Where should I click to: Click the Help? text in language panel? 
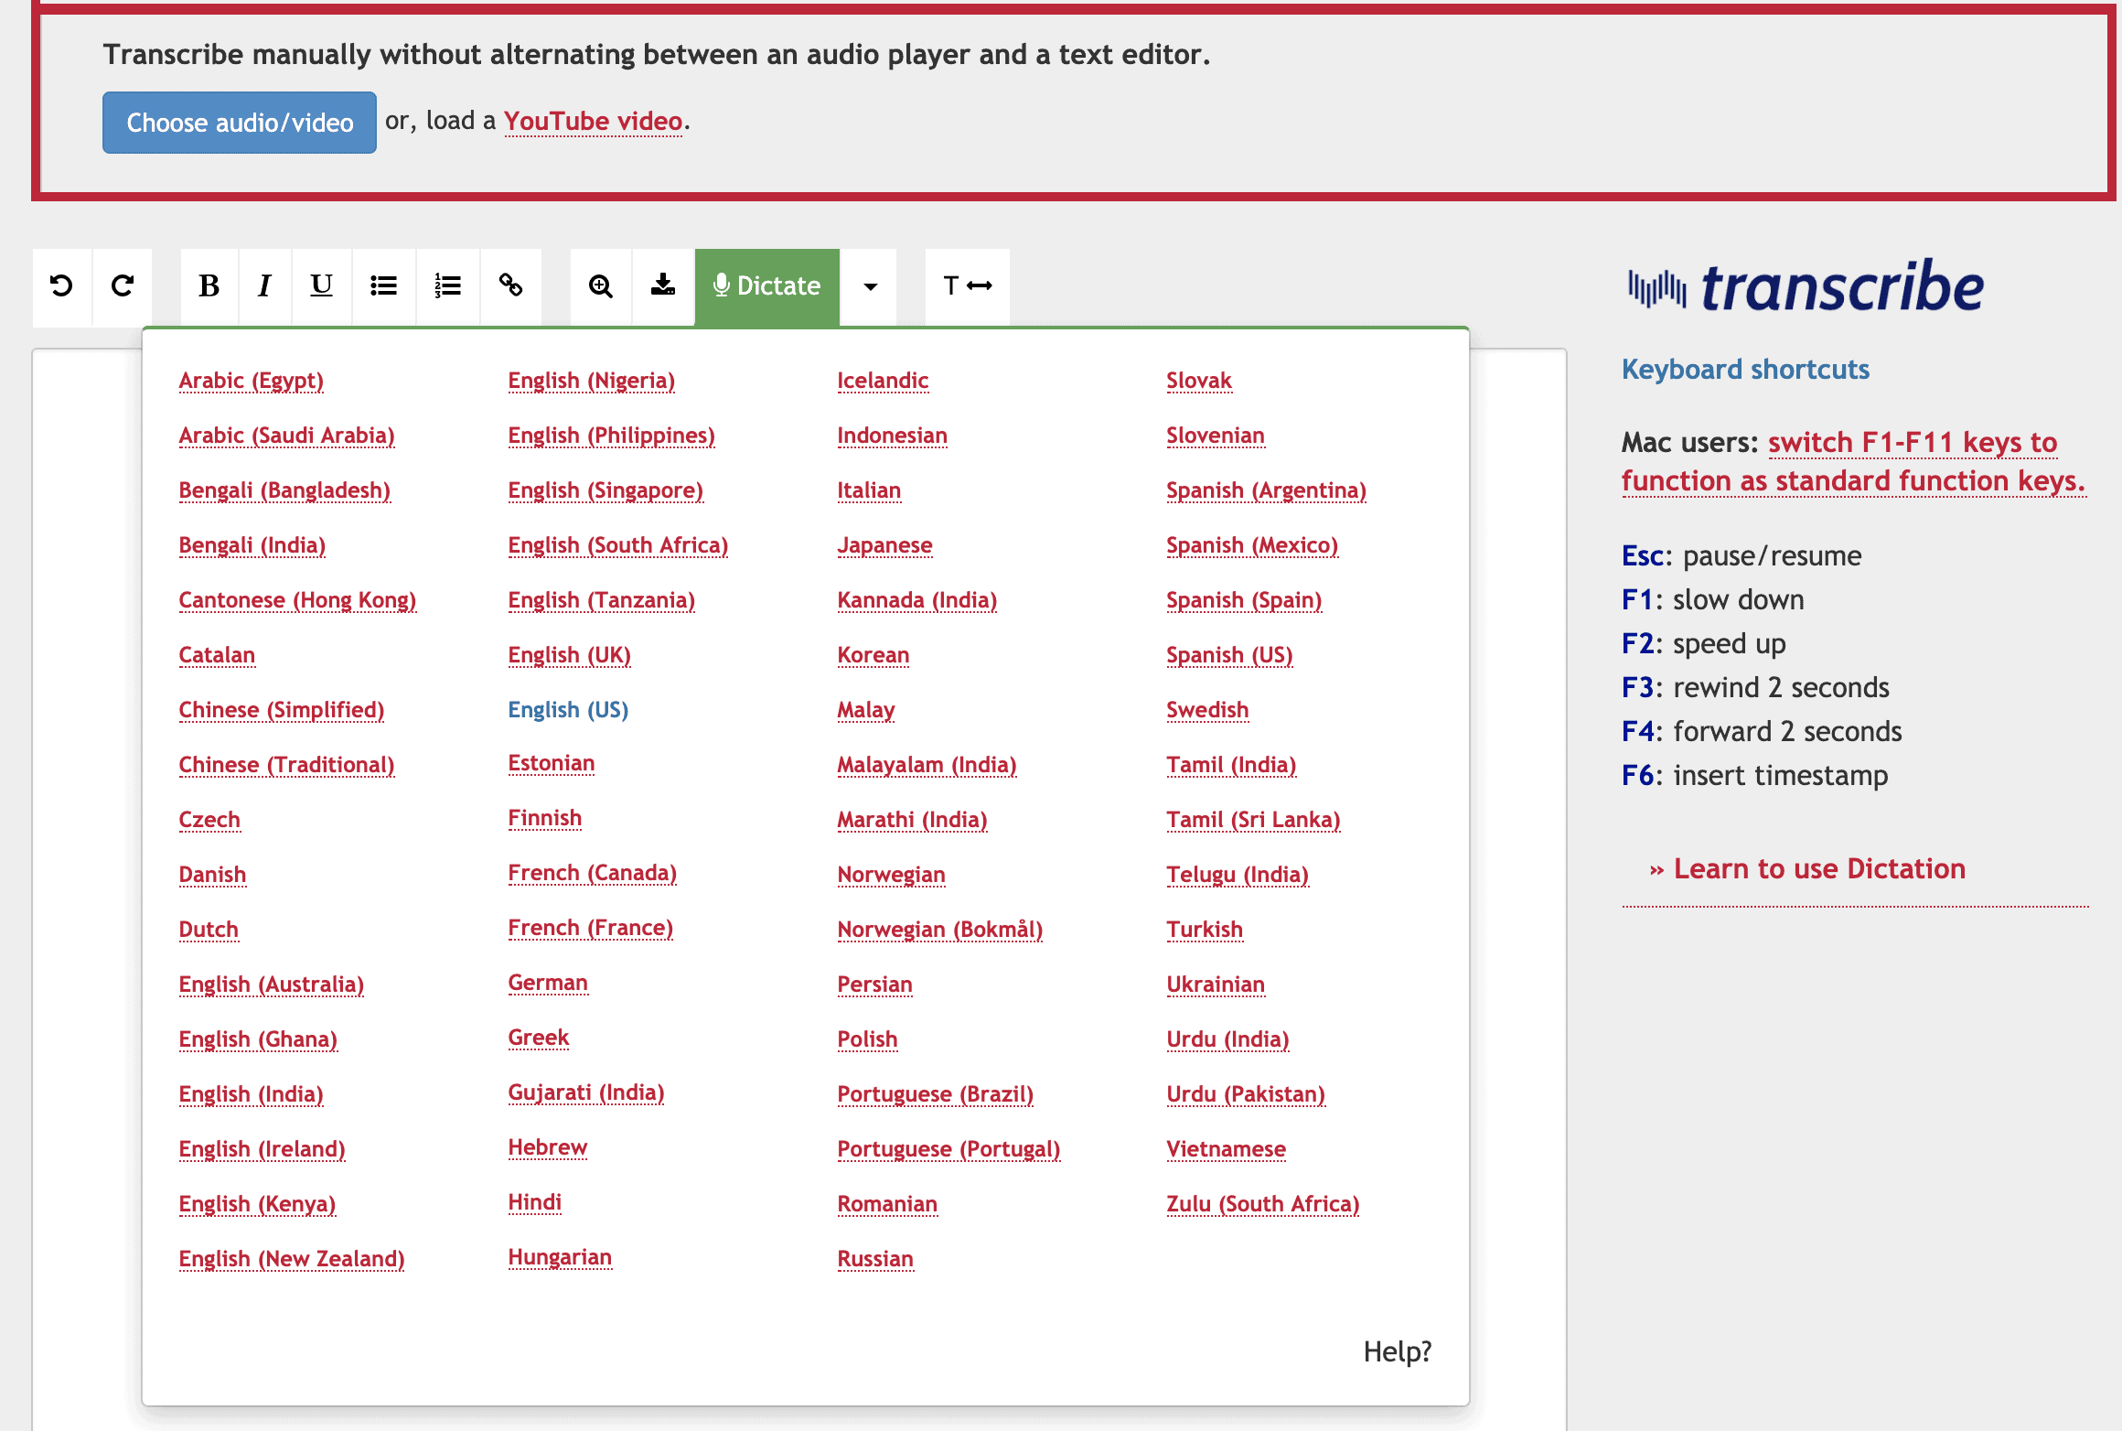tap(1397, 1351)
